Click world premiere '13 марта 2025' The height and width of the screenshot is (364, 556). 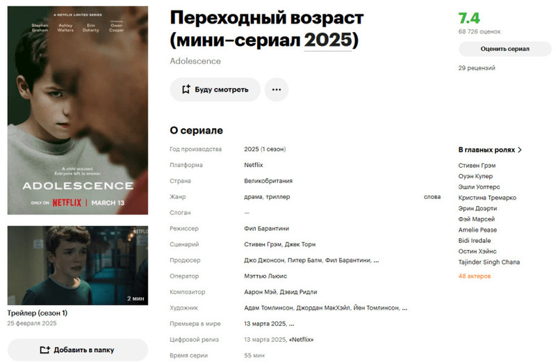(265, 324)
